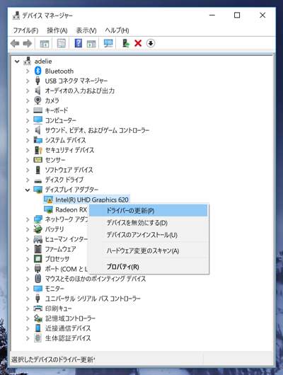The width and height of the screenshot is (283, 375).
Task: Select the ポート (COM と LPT) row
Action: point(67,269)
